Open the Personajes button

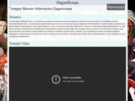click(116, 7)
